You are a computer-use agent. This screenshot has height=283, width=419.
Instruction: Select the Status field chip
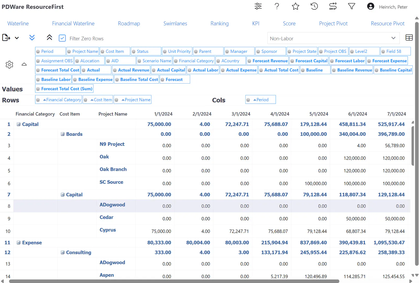point(146,51)
